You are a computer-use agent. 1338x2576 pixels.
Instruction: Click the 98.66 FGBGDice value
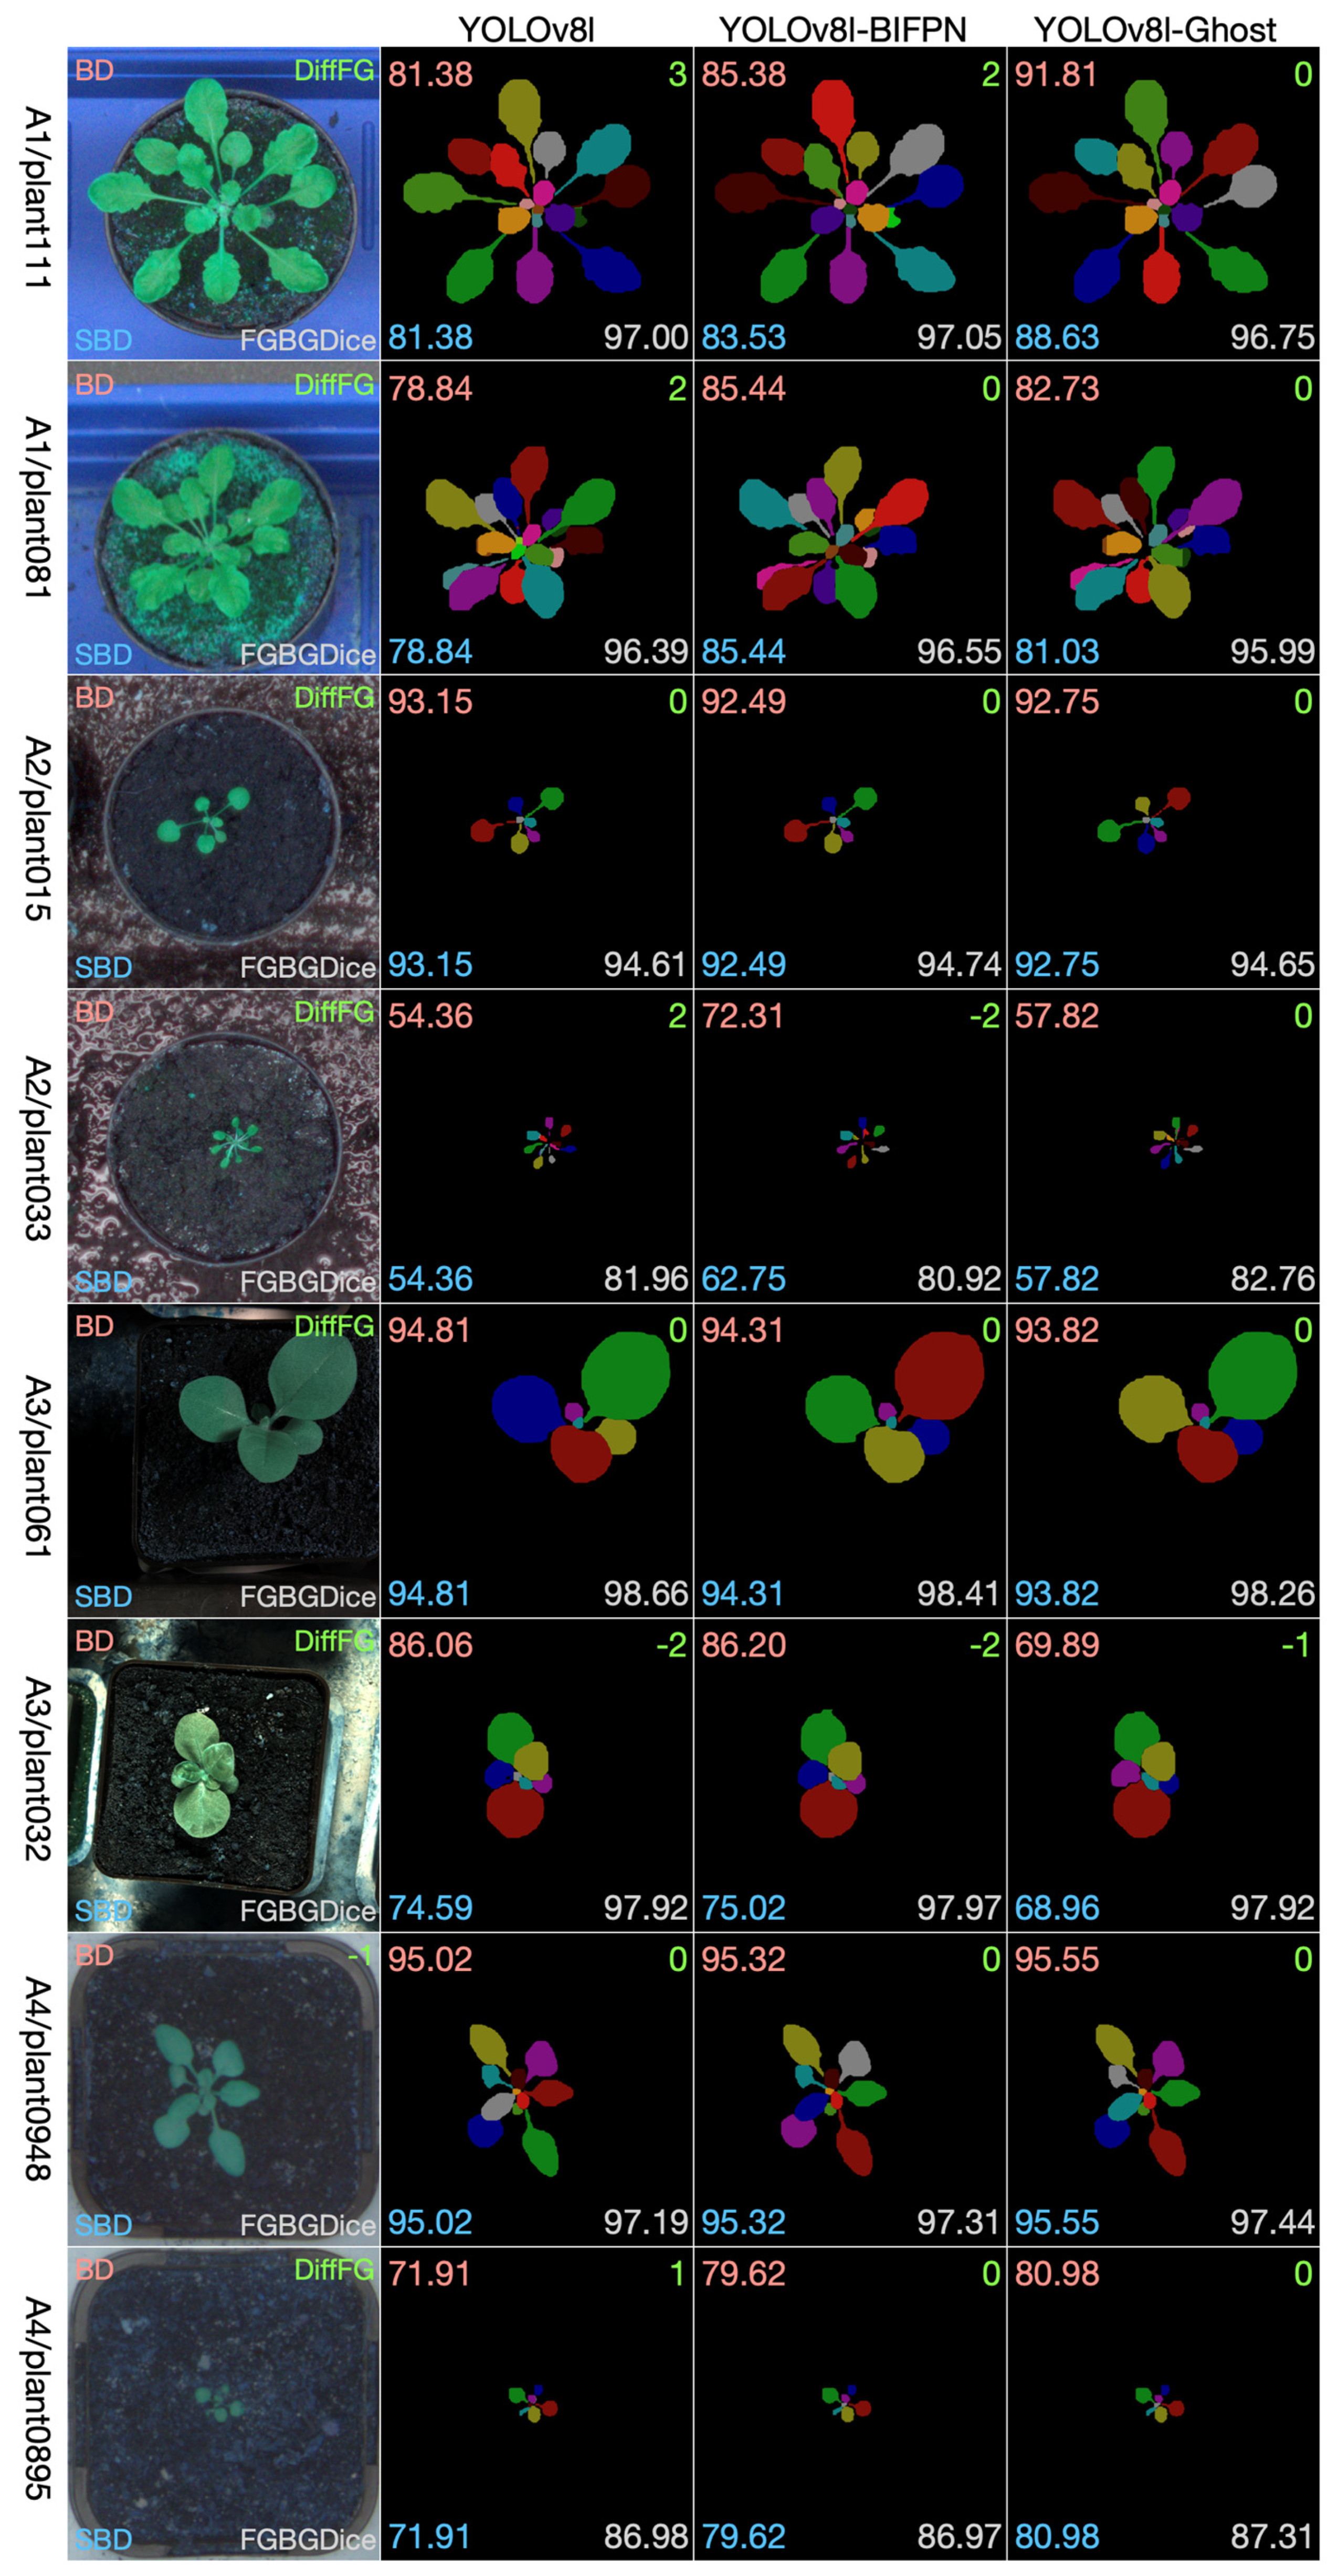645,1593
